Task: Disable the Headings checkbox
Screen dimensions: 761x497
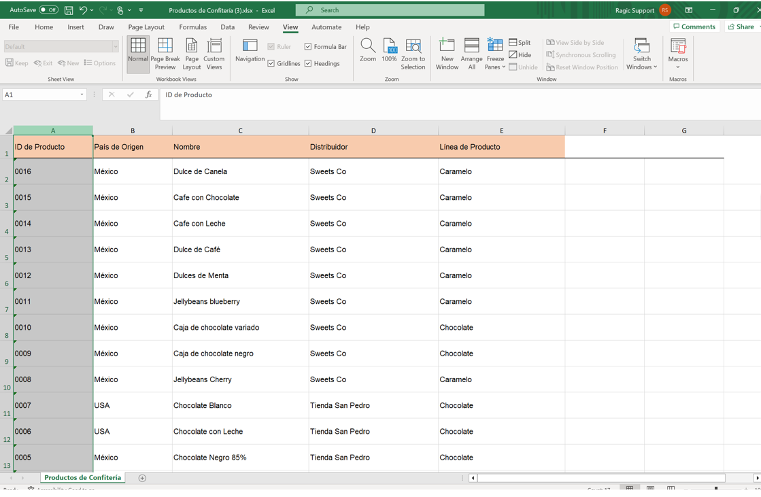Action: (x=308, y=64)
